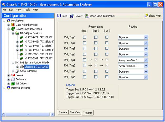Click the configuration tree horizontal scrollbar
The width and height of the screenshot is (165, 122).
point(27,114)
